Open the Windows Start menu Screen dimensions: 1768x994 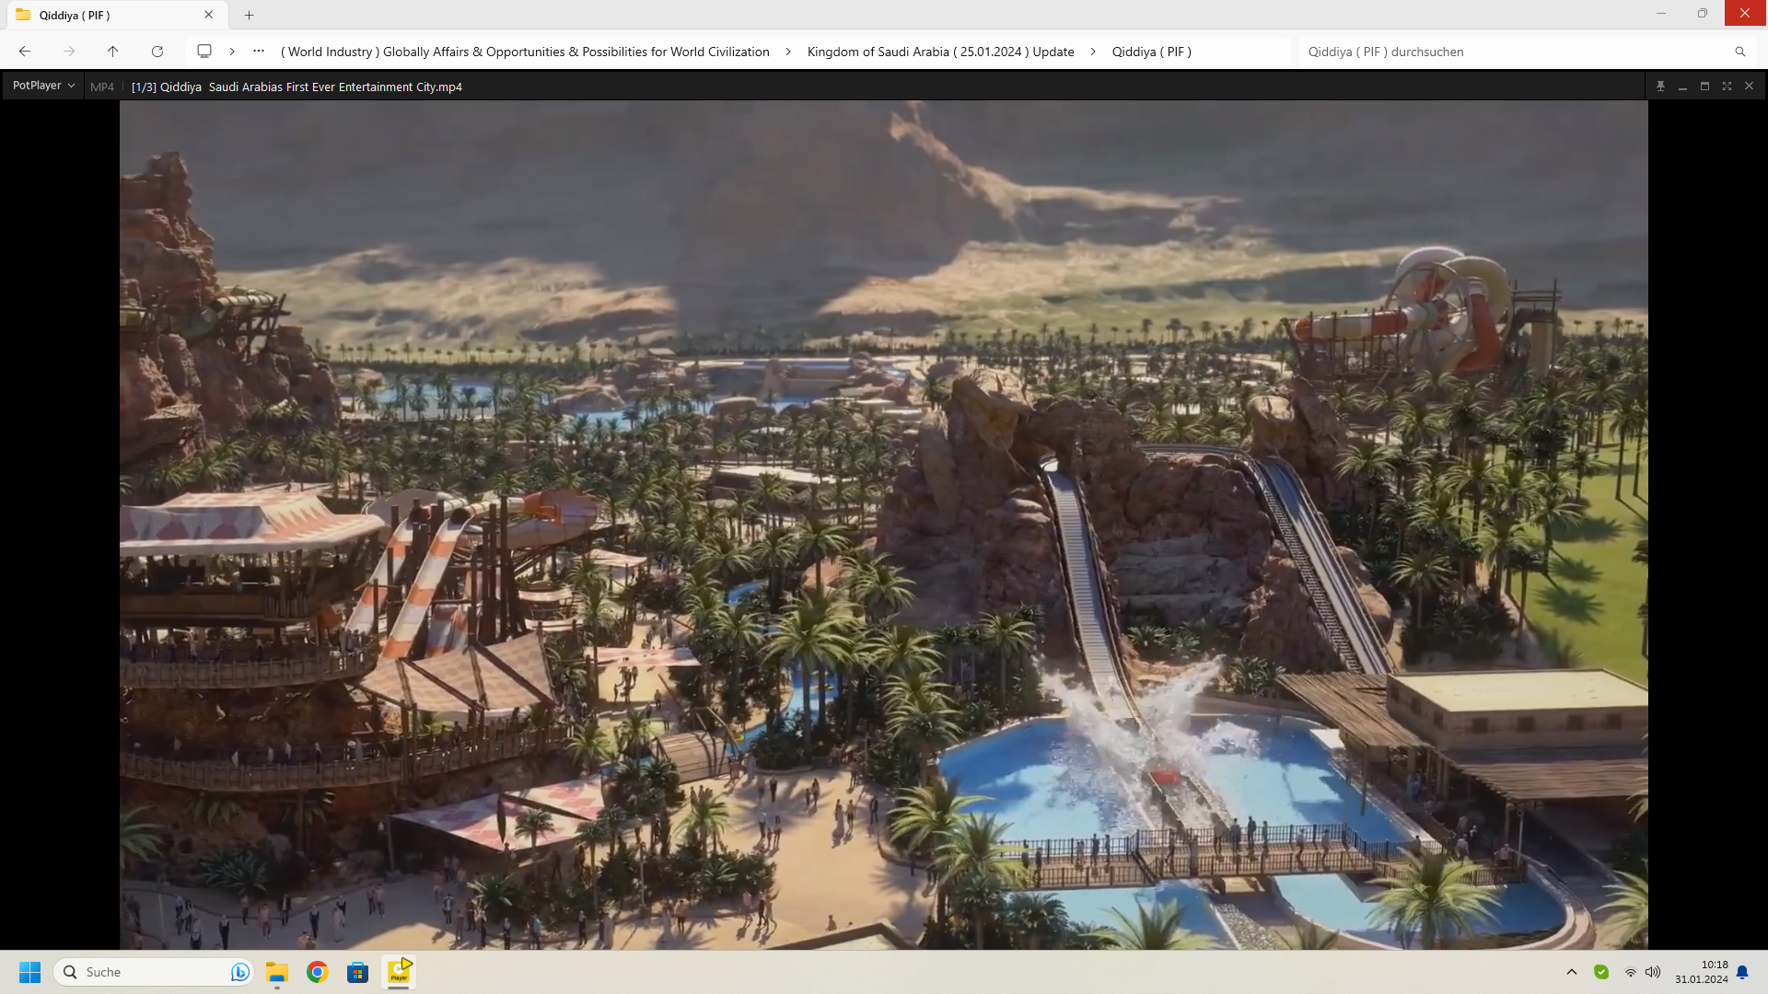click(x=29, y=972)
